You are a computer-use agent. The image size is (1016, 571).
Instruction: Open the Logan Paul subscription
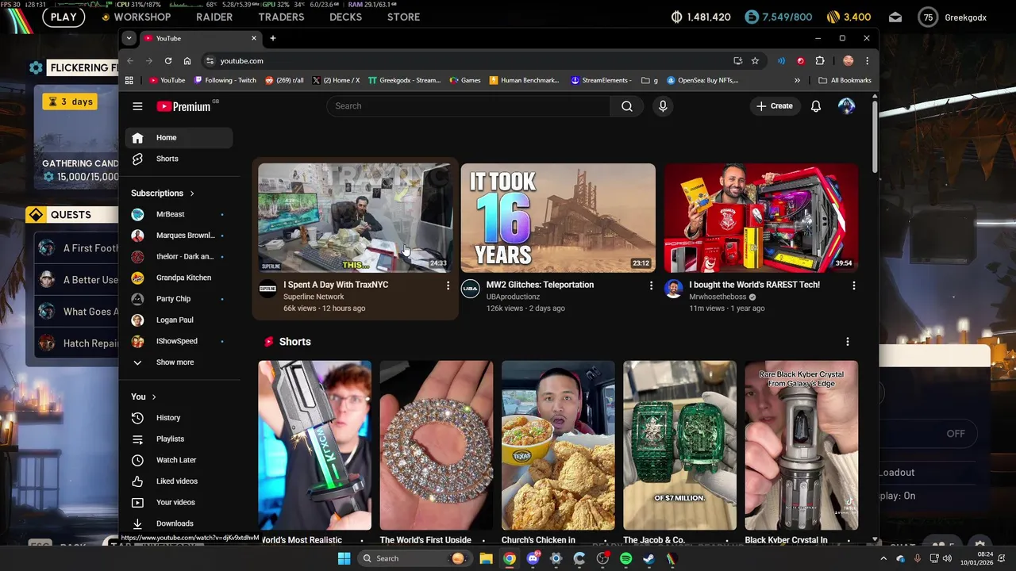coord(179,320)
